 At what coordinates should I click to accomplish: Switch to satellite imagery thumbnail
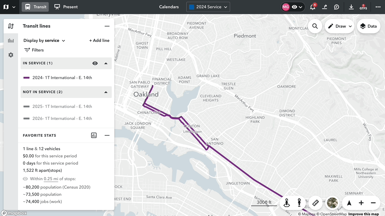332,203
